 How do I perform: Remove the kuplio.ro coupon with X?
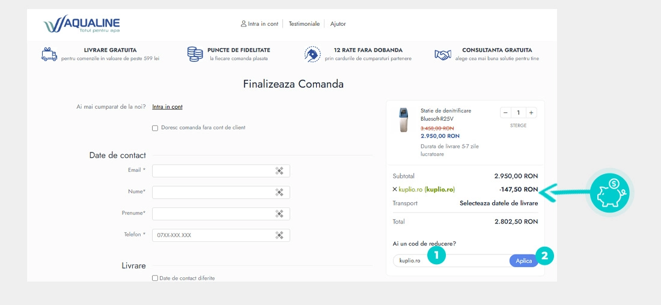(395, 190)
